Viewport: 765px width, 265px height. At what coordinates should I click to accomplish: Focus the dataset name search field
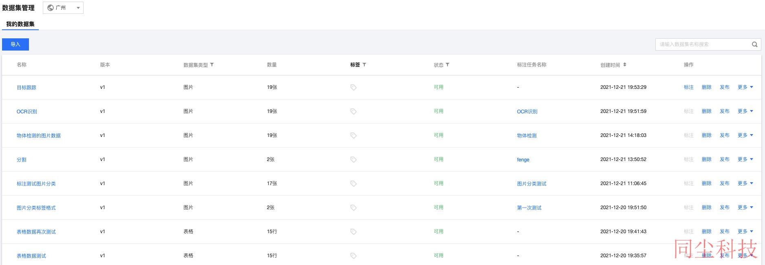(703, 44)
